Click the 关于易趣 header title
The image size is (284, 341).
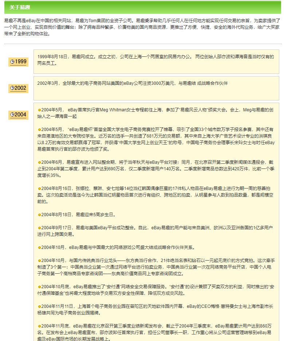[x=20, y=7]
